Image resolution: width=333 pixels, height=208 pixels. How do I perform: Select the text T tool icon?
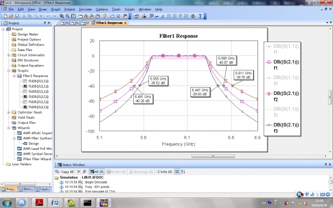200,16
